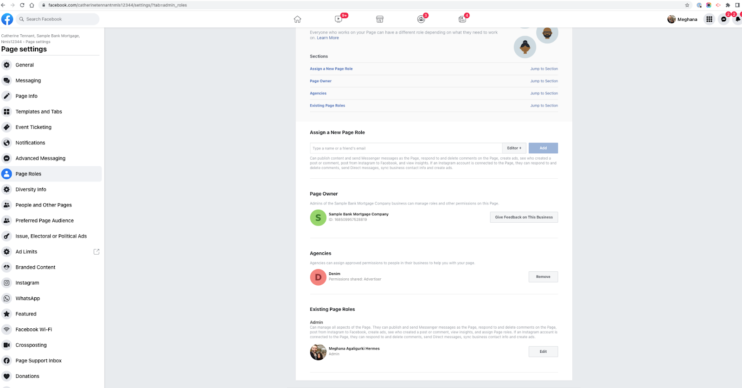Viewport: 742px width, 388px height.
Task: Open the Home feed icon
Action: pyautogui.click(x=297, y=19)
